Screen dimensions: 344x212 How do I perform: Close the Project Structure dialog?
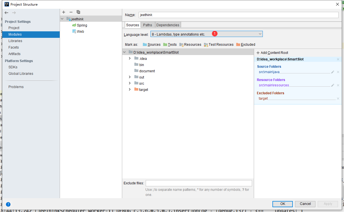coord(337,4)
